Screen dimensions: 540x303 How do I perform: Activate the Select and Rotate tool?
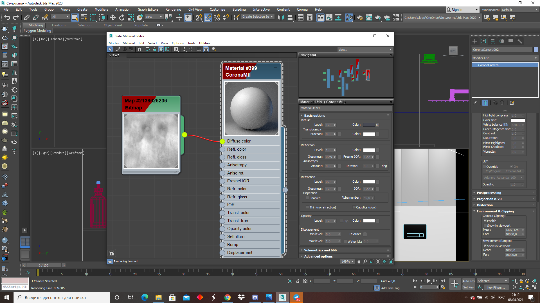(121, 17)
